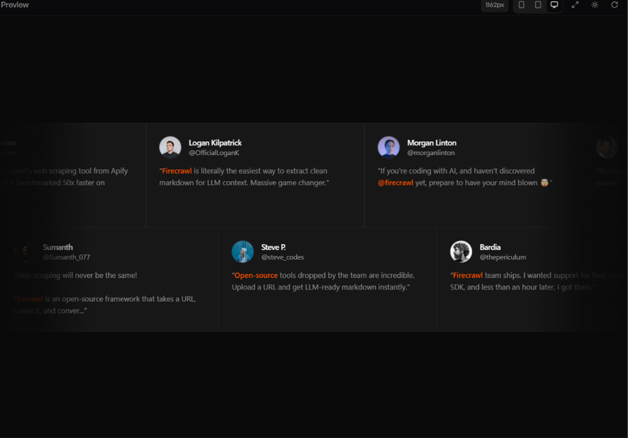The height and width of the screenshot is (438, 628).
Task: Click "Upload a URL and get LLM-ready markdown instantly."
Action: pyautogui.click(x=321, y=287)
